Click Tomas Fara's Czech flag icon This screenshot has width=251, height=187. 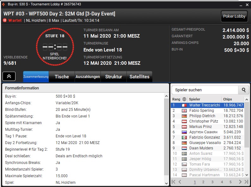184,164
